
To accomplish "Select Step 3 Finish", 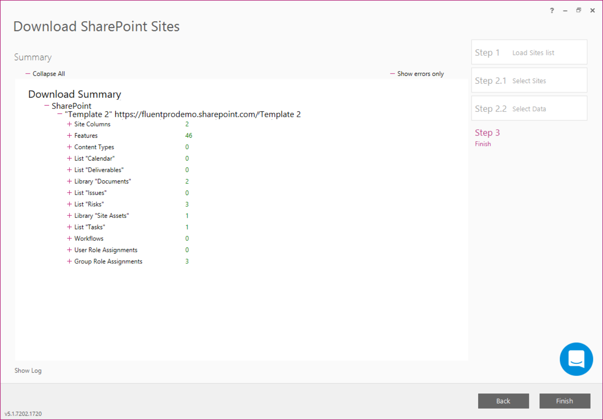I will 487,137.
